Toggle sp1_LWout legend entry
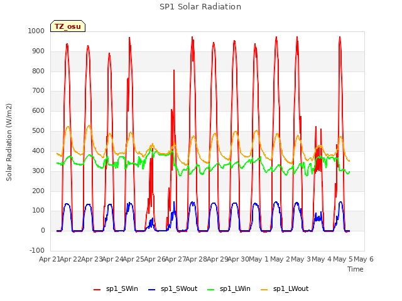Viewport: 402px width, 301px height. (x=285, y=289)
